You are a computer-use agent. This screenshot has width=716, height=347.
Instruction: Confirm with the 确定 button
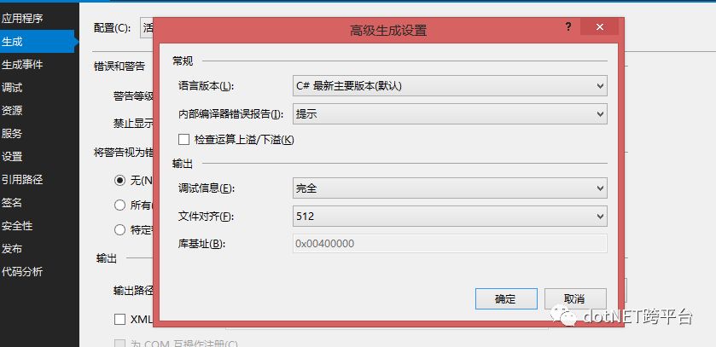tap(506, 299)
